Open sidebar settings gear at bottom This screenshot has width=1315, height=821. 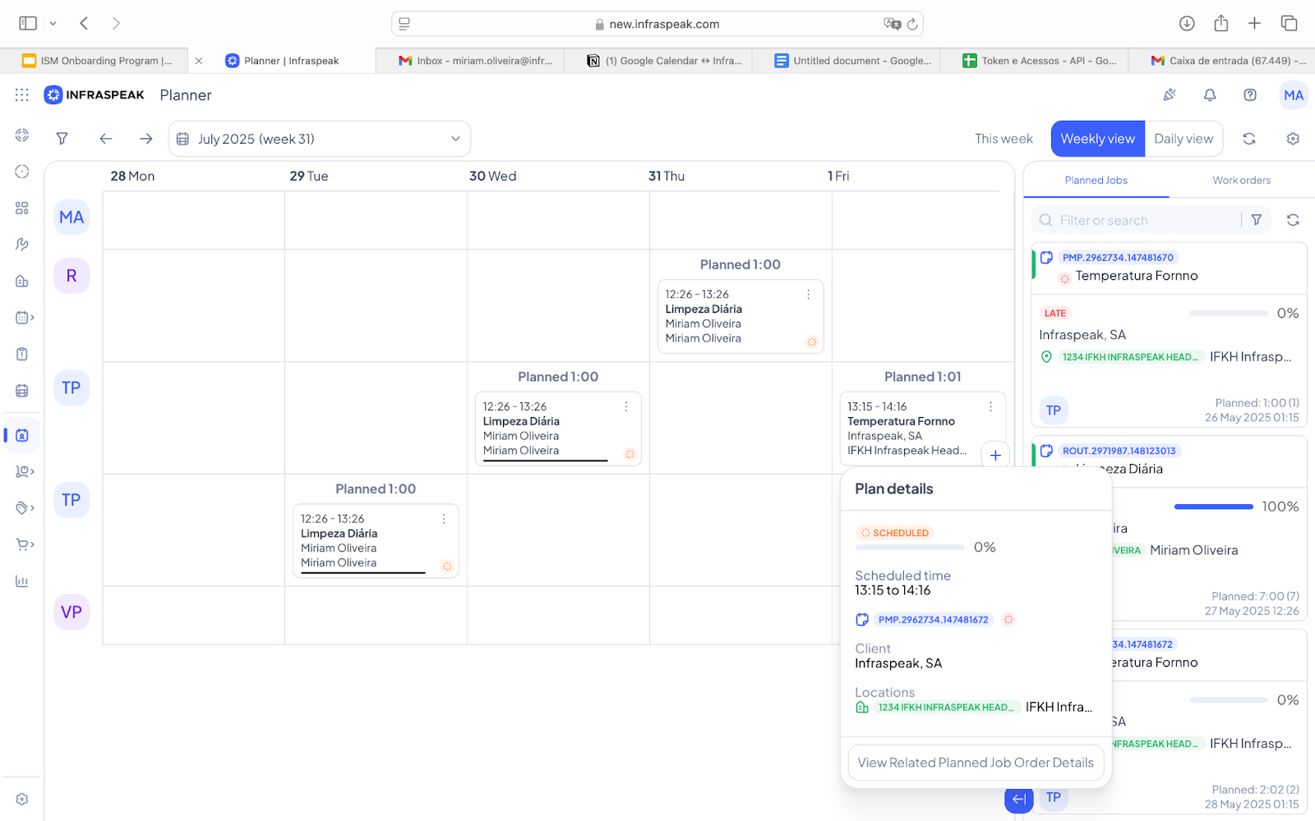click(22, 799)
